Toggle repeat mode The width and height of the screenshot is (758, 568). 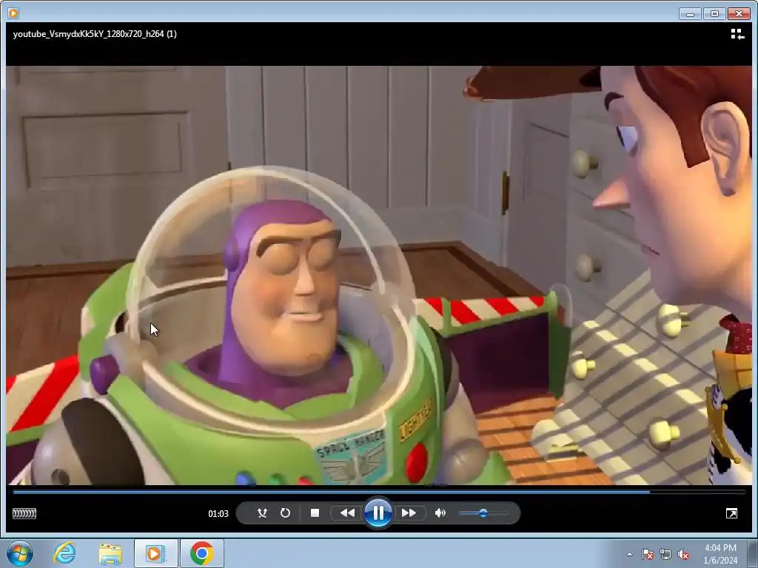point(285,513)
